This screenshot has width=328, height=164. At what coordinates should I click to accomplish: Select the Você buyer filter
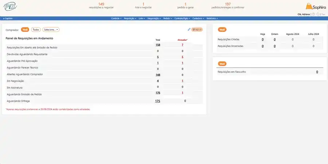click(25, 30)
